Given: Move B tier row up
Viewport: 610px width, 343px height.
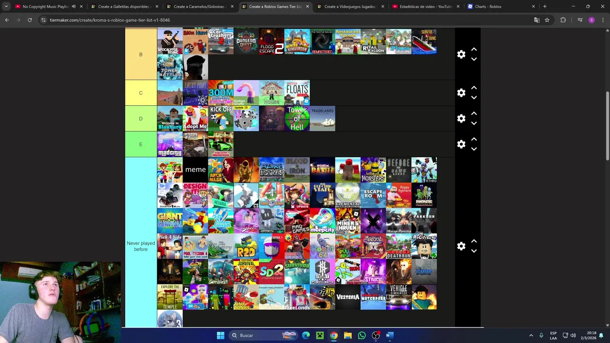Looking at the screenshot, I should tap(474, 50).
